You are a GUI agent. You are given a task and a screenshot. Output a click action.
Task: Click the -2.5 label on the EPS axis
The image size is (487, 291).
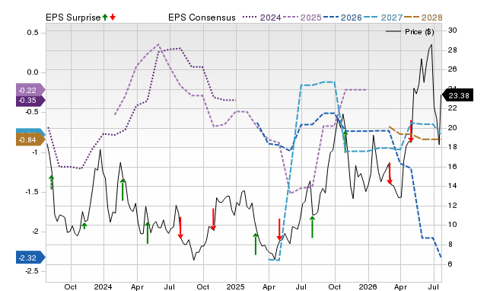31,271
